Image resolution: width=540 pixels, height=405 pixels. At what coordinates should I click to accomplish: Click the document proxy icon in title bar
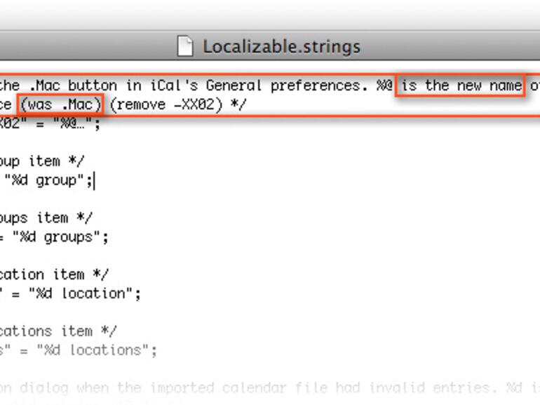pos(184,46)
